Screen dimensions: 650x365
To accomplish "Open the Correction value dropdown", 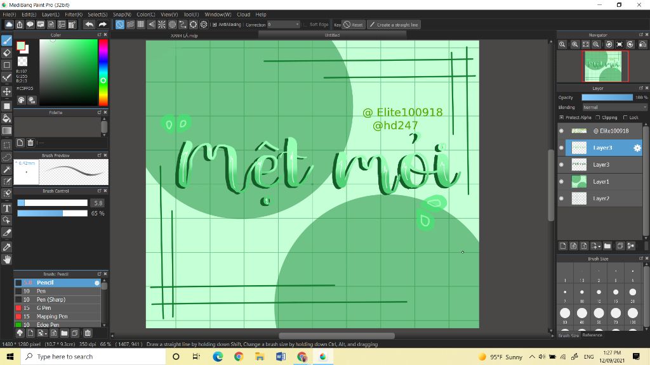I will click(297, 25).
